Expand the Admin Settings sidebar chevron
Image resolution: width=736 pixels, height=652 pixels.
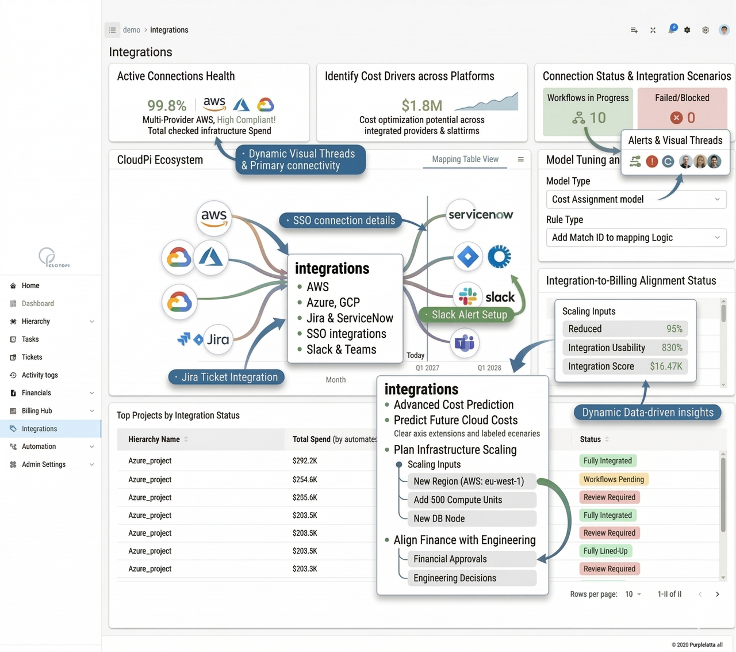pos(92,464)
